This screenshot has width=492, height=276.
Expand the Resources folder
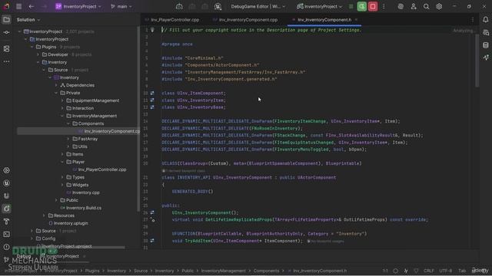click(x=45, y=215)
